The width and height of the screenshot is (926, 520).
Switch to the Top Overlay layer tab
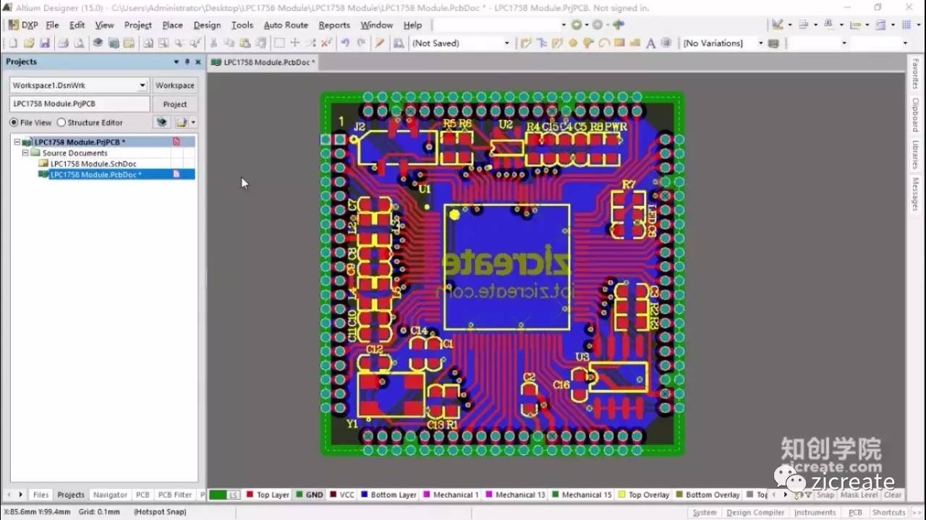tap(644, 495)
